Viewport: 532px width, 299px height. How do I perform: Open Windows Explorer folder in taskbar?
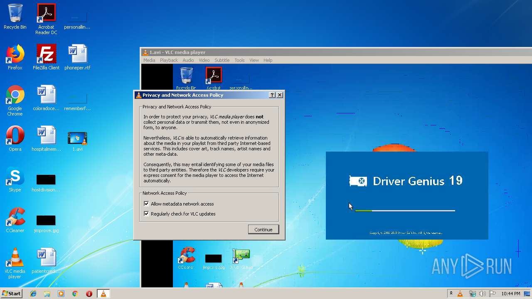coord(47,294)
